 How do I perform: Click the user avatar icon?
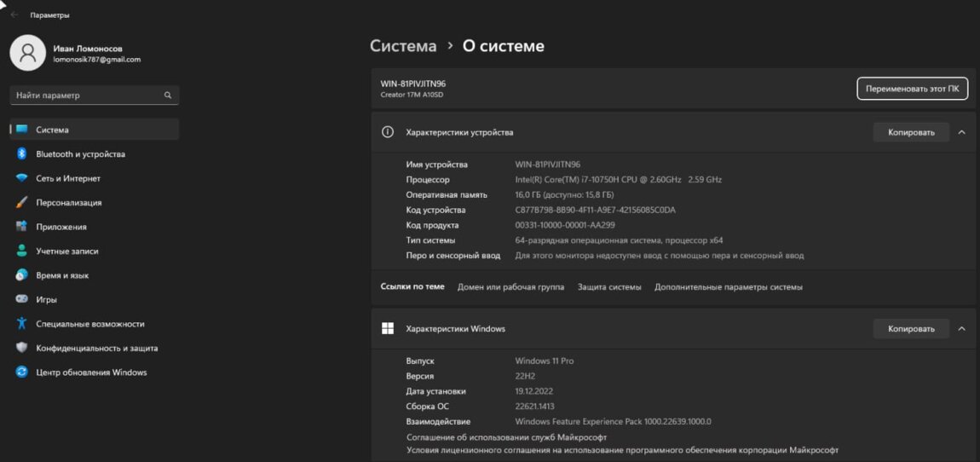[x=27, y=53]
